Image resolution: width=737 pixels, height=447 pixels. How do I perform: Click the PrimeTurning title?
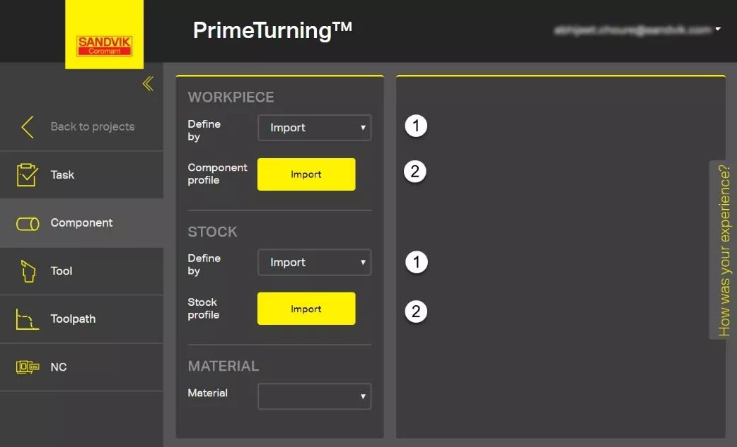pyautogui.click(x=272, y=30)
